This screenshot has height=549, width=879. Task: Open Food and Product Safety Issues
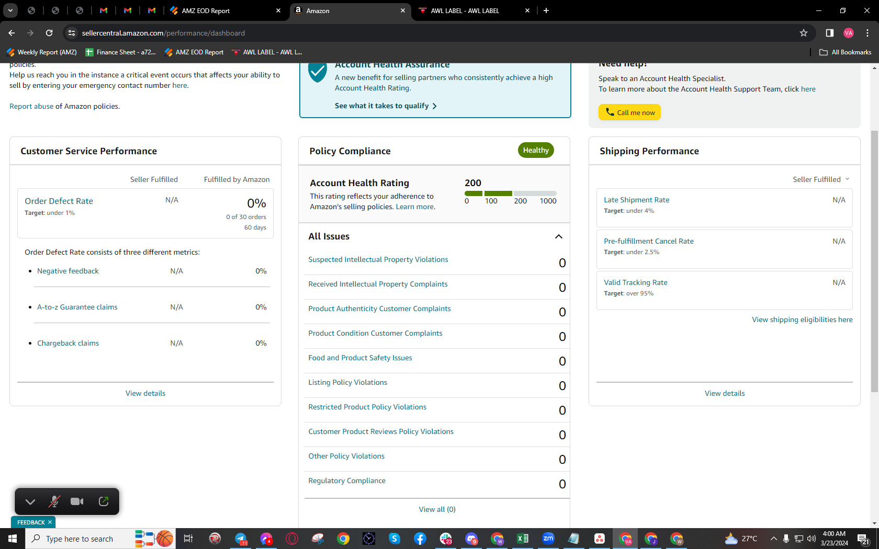(360, 358)
